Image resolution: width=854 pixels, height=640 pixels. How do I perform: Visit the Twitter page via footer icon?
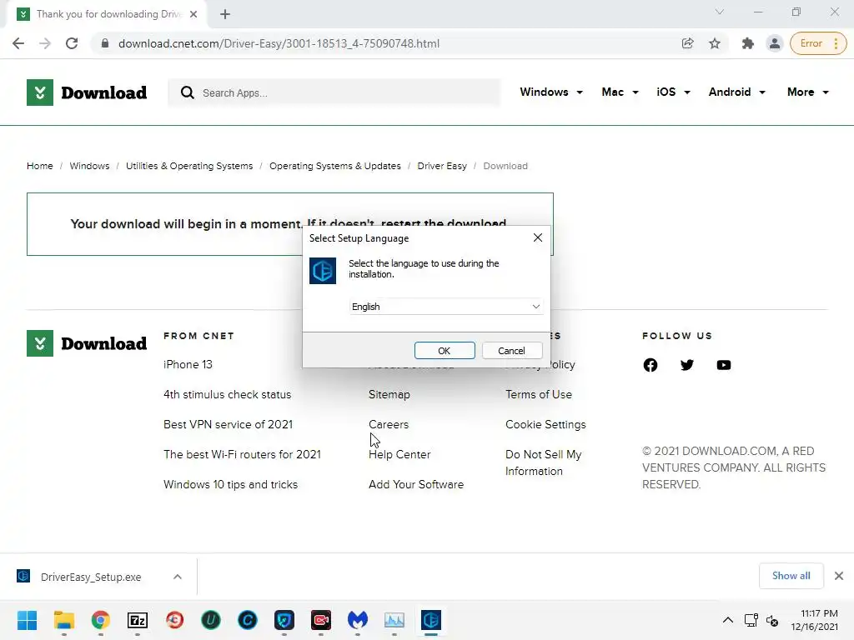[x=687, y=365]
